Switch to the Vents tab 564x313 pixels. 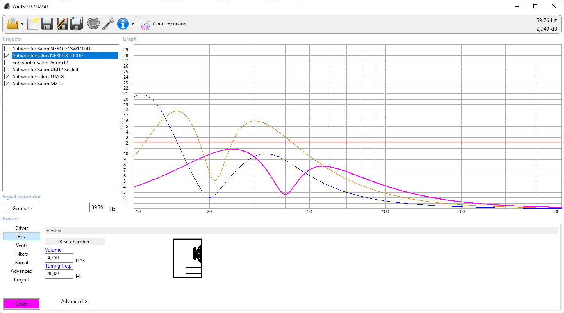(x=22, y=245)
